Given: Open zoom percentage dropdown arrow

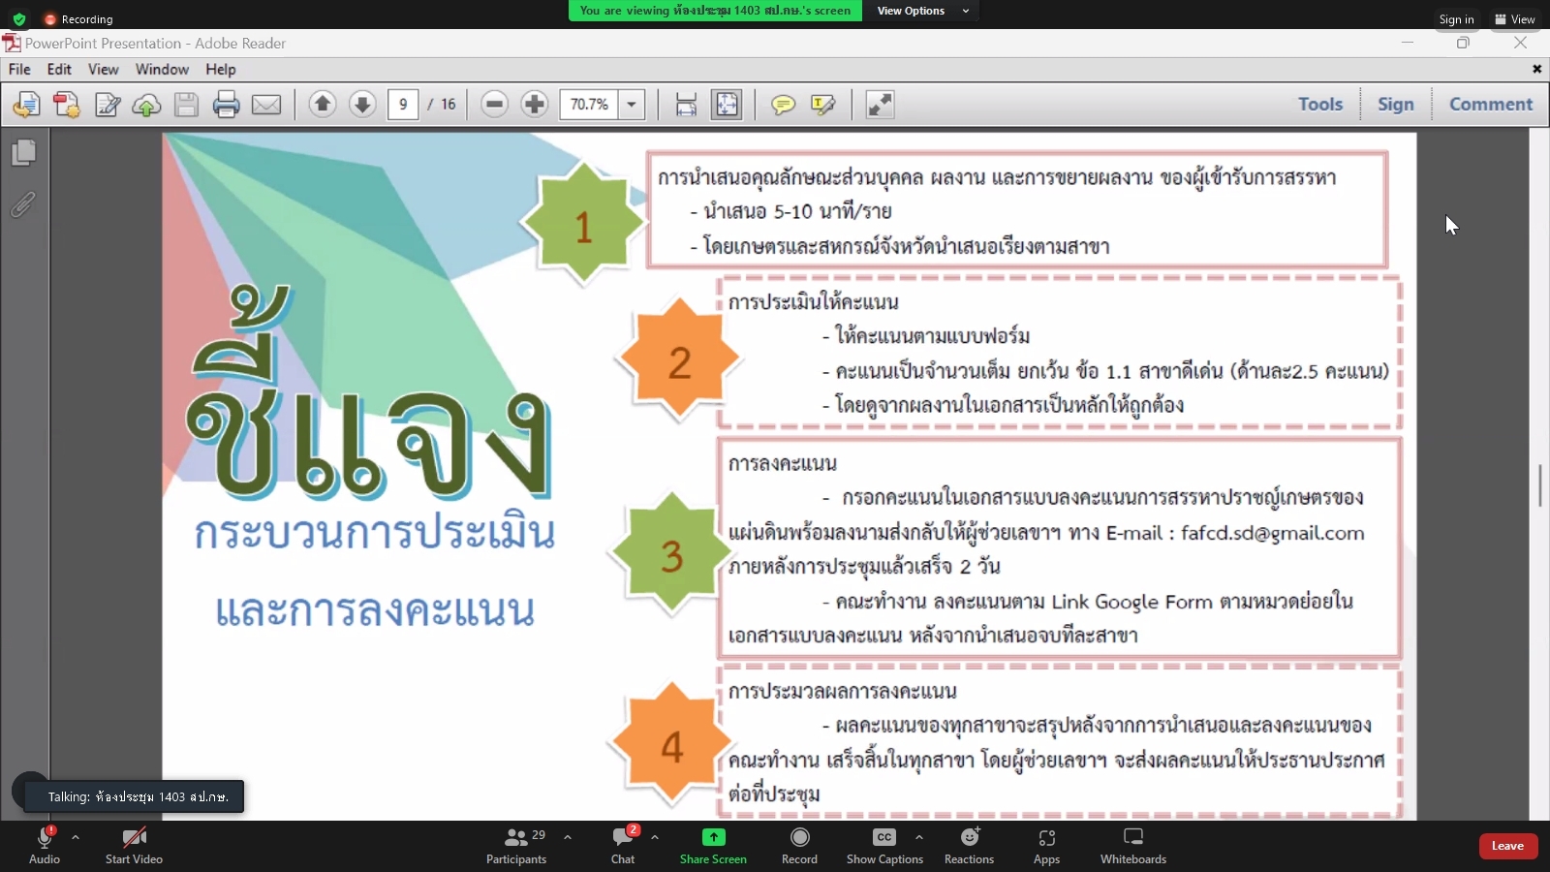Looking at the screenshot, I should tap(632, 105).
